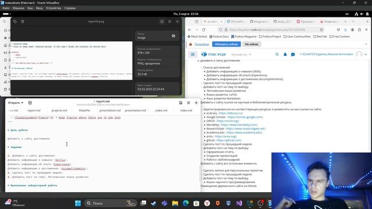
Task: Open Starred location in file manager sidebar
Action: coord(5,38)
